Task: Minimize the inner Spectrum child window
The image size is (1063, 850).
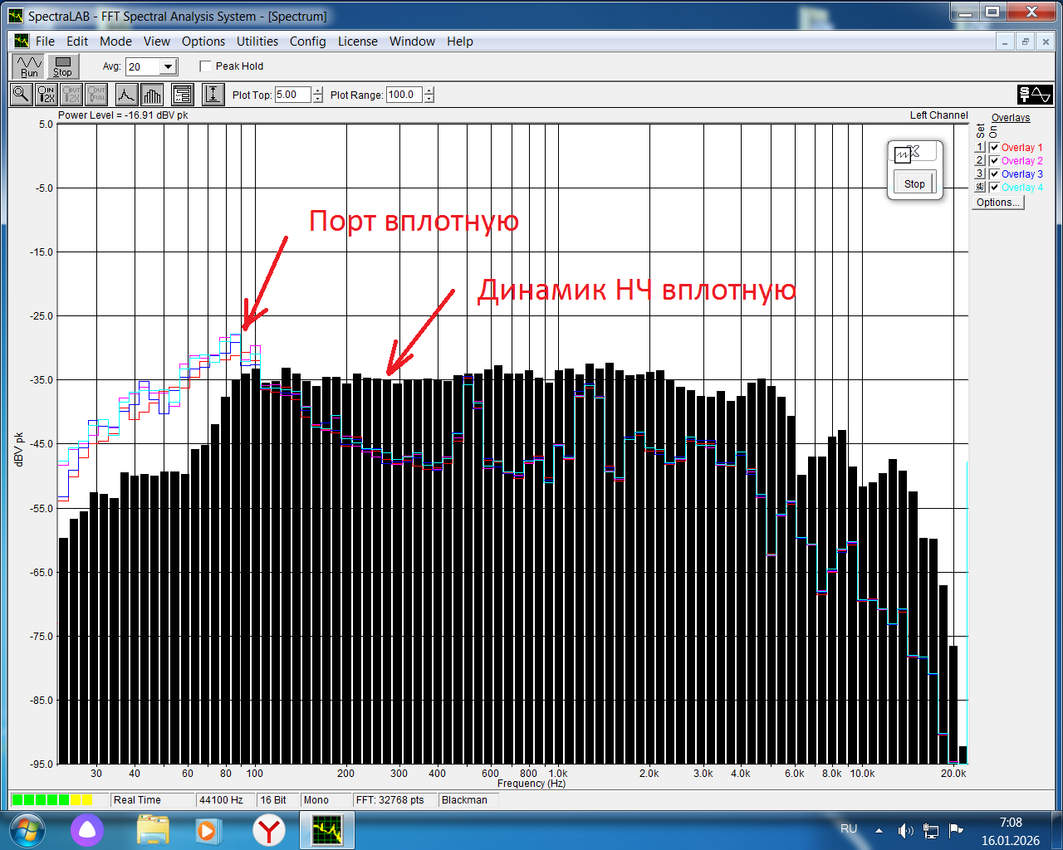Action: [x=1006, y=42]
